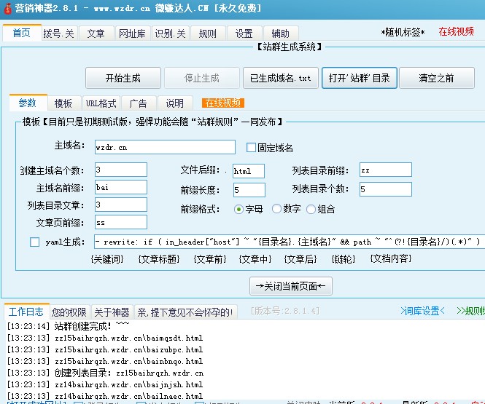Click the {文档内容} tag
Screen dimensions: 485x404
(391, 258)
